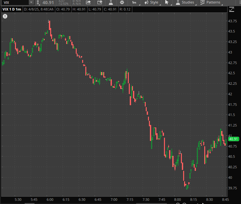Click the 43.5 price axis label
This screenshot has width=241, height=204.
click(231, 31)
